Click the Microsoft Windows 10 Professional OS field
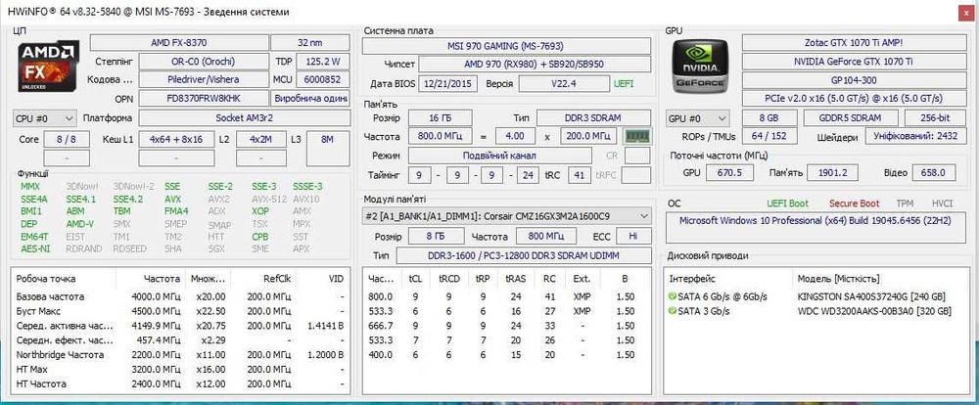Image resolution: width=979 pixels, height=405 pixels. [816, 227]
